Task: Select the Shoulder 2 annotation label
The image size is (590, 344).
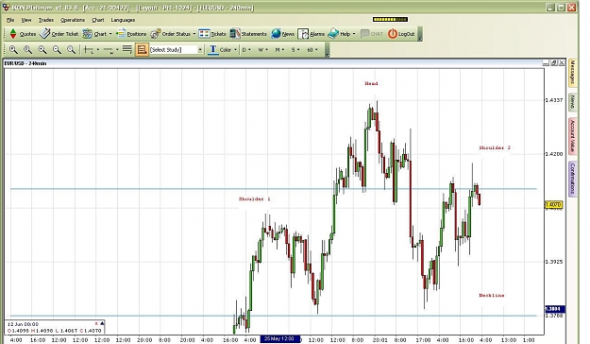Action: pyautogui.click(x=495, y=147)
